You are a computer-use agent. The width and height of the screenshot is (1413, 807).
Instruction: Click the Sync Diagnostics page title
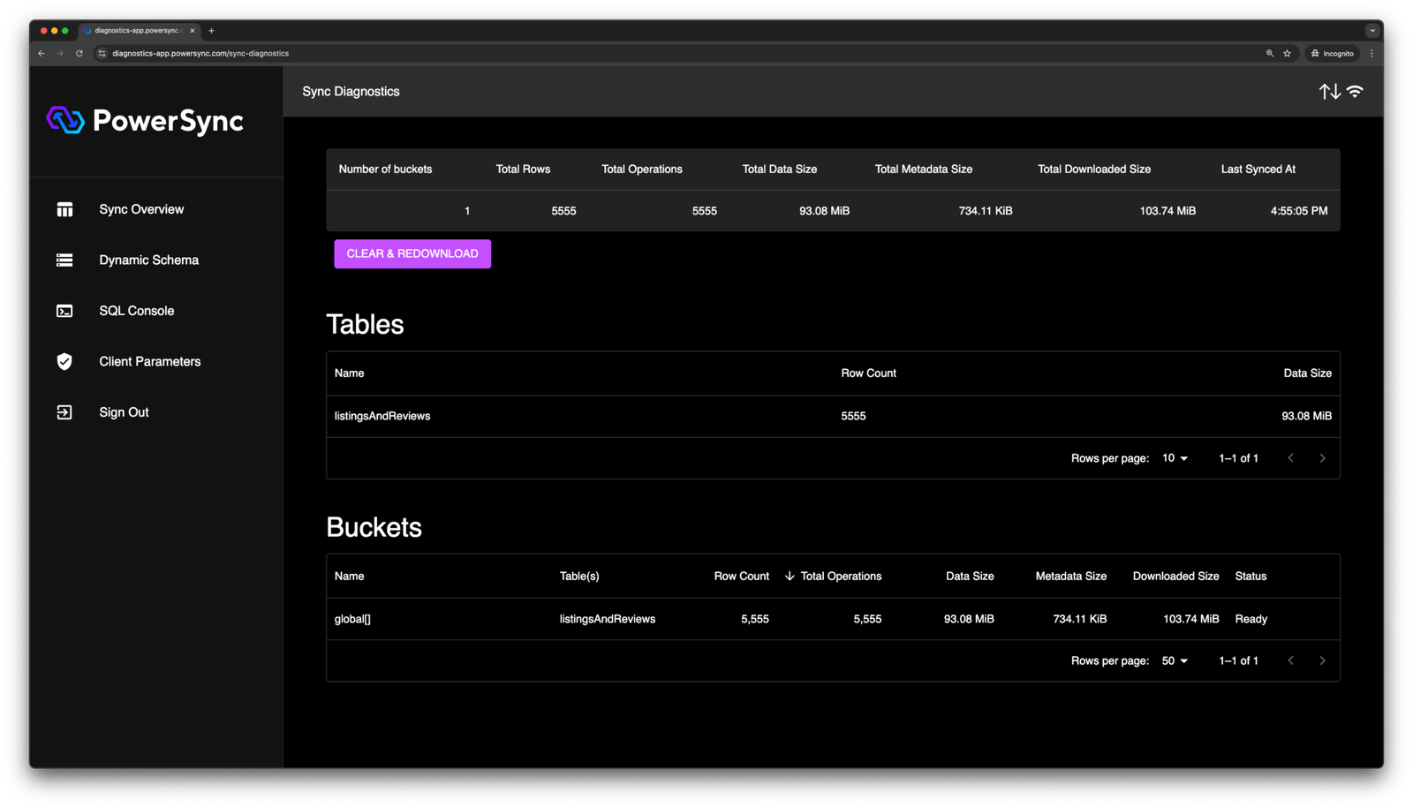351,92
